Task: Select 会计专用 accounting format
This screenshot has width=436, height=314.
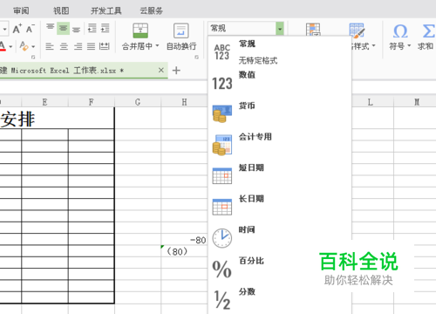Action: pyautogui.click(x=280, y=144)
